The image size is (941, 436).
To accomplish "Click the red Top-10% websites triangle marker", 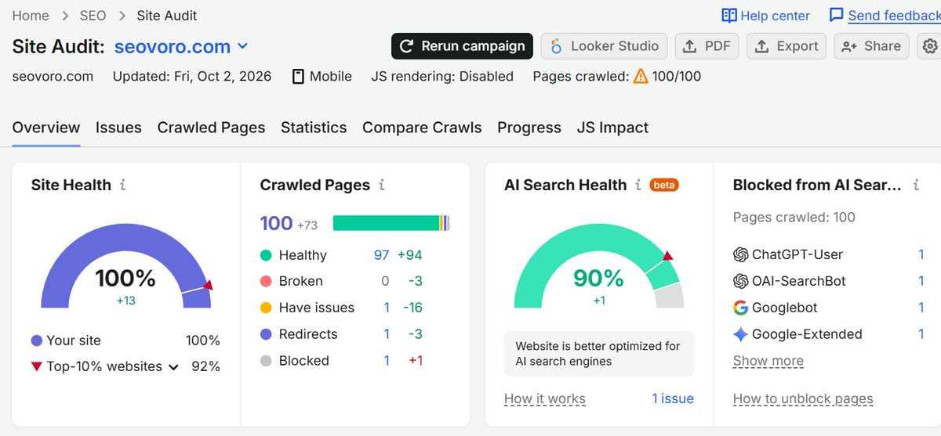I will click(x=37, y=366).
